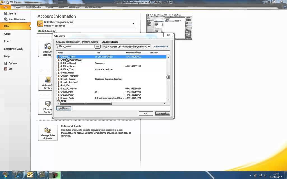Click Cancel in Add Users dialog
The height and width of the screenshot is (179, 287).
tap(163, 114)
